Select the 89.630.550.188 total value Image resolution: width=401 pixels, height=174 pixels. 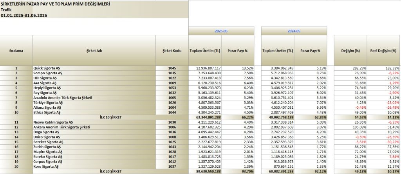coord(205,171)
